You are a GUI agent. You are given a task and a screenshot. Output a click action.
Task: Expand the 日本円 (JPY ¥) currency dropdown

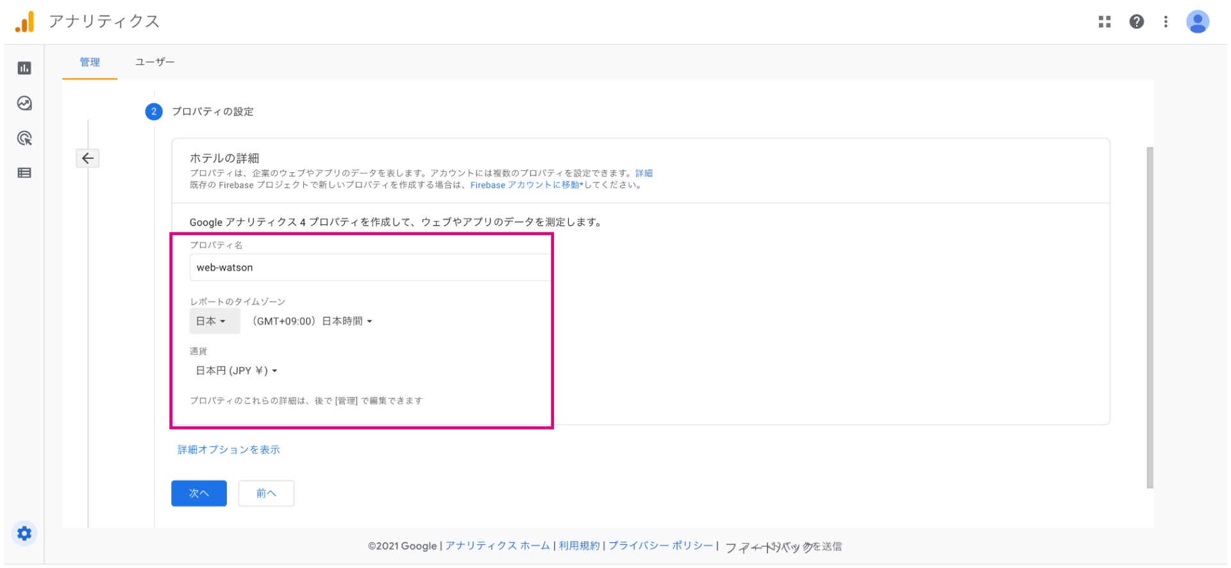[237, 371]
